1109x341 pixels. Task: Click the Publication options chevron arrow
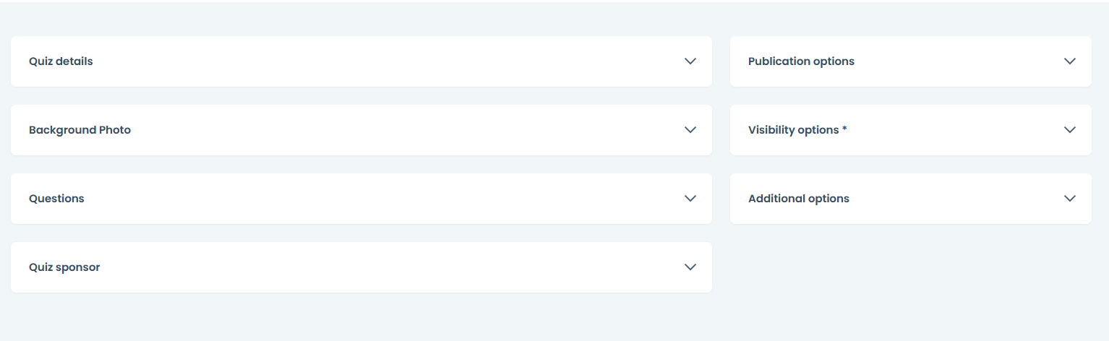click(1069, 61)
